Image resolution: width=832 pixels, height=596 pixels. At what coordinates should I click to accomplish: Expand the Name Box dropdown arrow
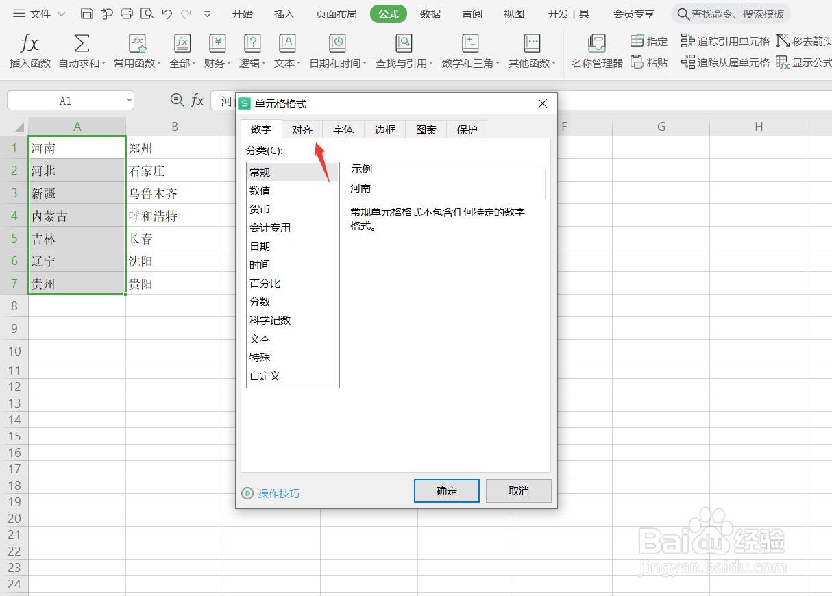click(x=130, y=100)
